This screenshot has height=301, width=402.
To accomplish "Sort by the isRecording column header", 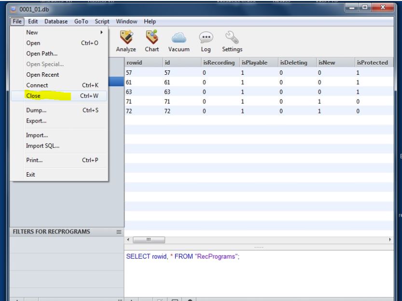I will tap(218, 63).
